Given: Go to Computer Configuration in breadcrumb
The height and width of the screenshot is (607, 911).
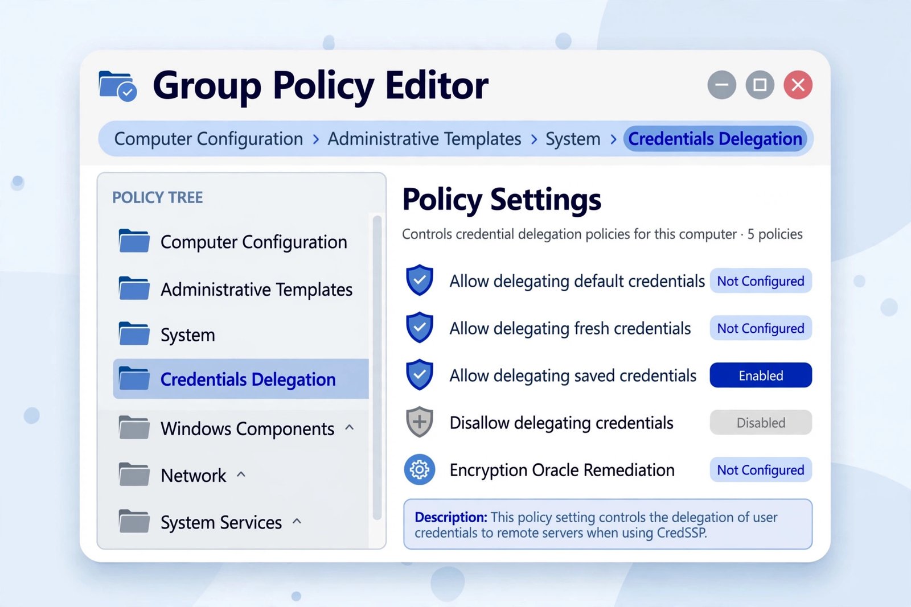Looking at the screenshot, I should [208, 139].
